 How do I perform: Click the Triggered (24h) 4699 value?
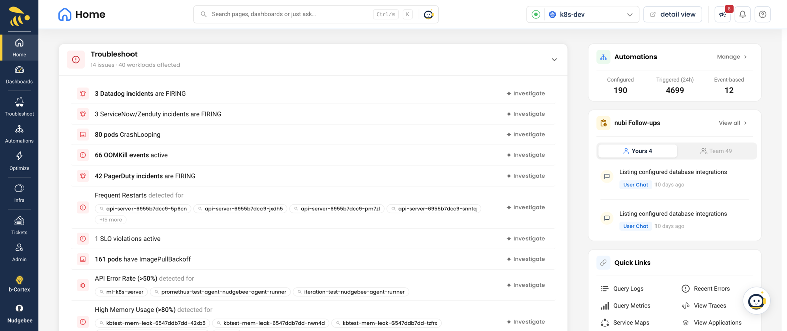point(675,90)
